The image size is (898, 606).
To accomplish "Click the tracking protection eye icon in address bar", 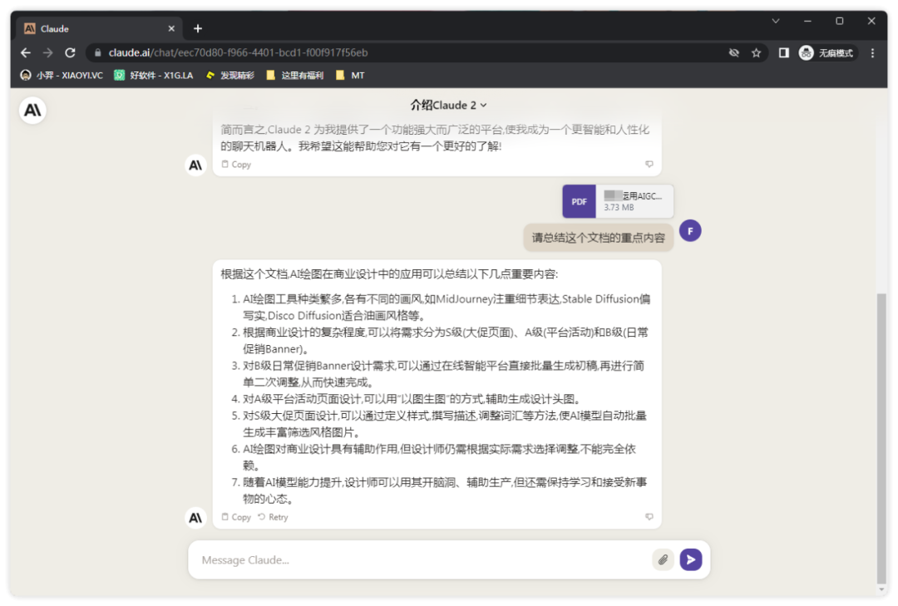I will coord(733,52).
